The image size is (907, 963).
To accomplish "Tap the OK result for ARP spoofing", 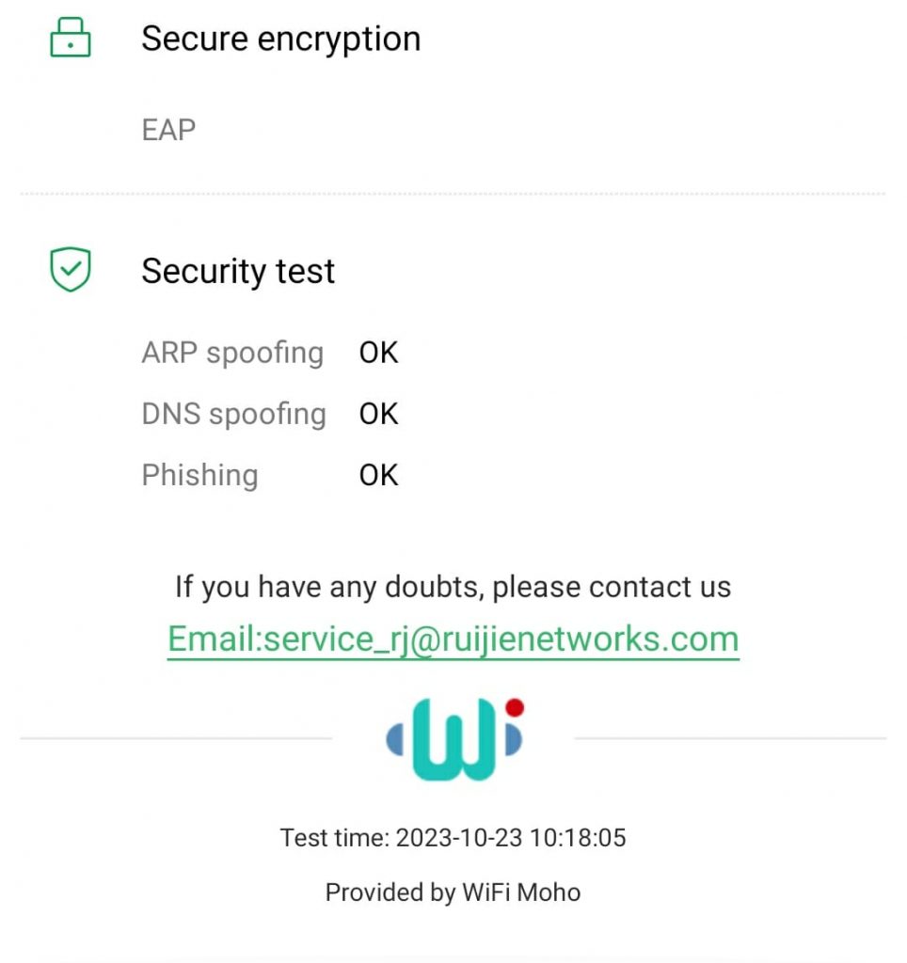I will click(x=379, y=354).
